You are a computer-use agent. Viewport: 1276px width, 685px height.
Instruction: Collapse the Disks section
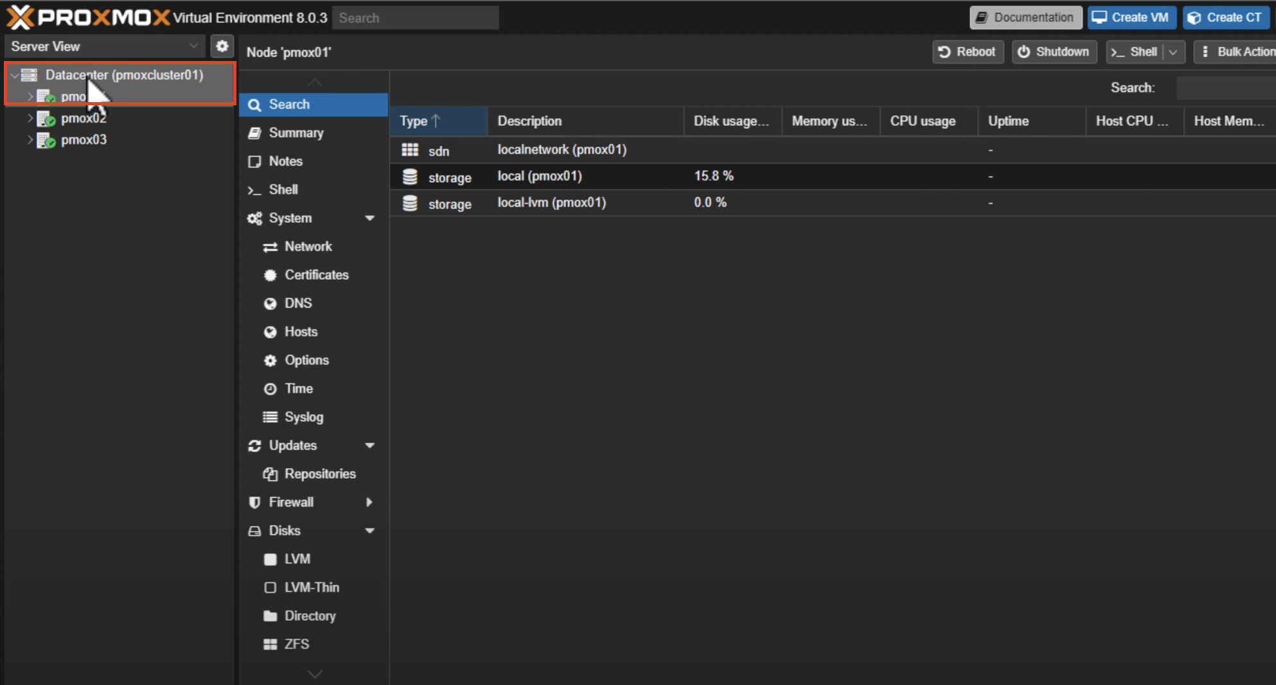(370, 530)
